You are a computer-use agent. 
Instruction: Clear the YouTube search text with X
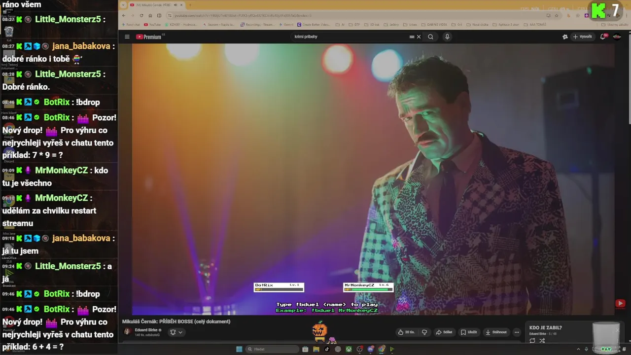click(419, 36)
